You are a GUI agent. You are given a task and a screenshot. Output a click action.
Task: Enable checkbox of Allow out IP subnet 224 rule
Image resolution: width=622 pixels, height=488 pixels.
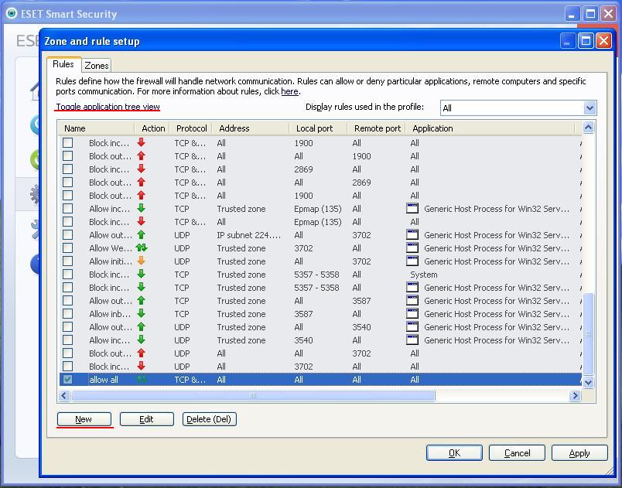tap(68, 234)
